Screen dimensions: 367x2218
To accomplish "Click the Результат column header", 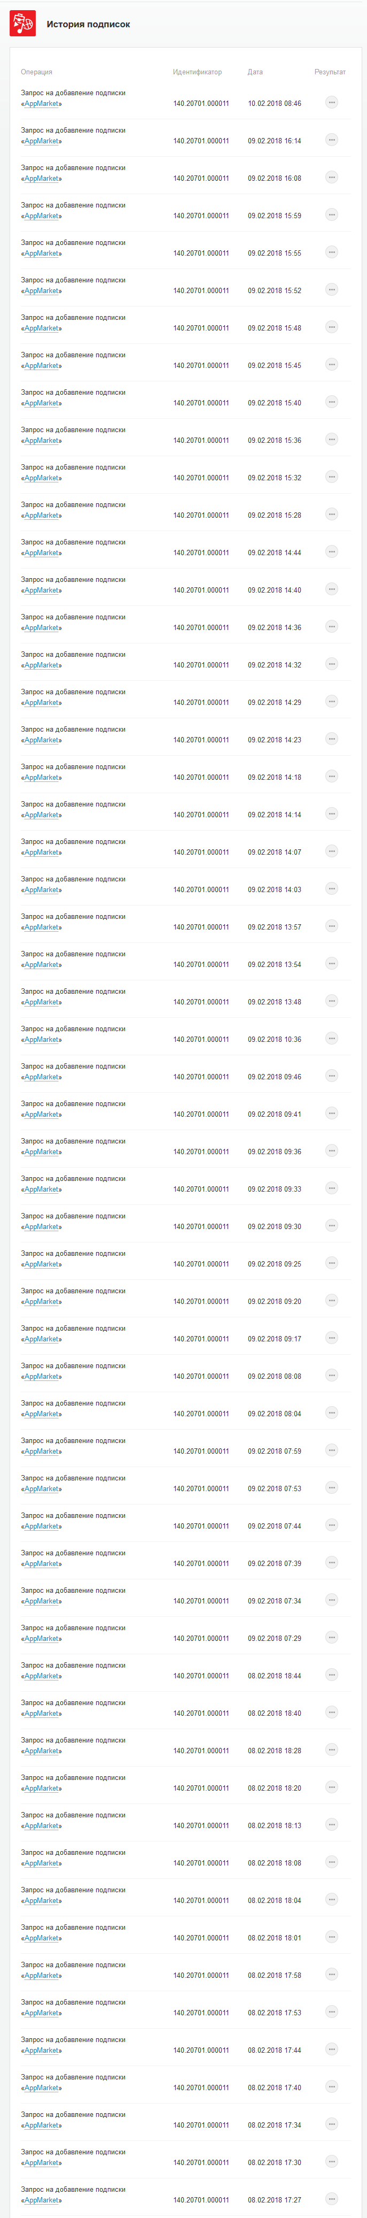I will point(330,72).
